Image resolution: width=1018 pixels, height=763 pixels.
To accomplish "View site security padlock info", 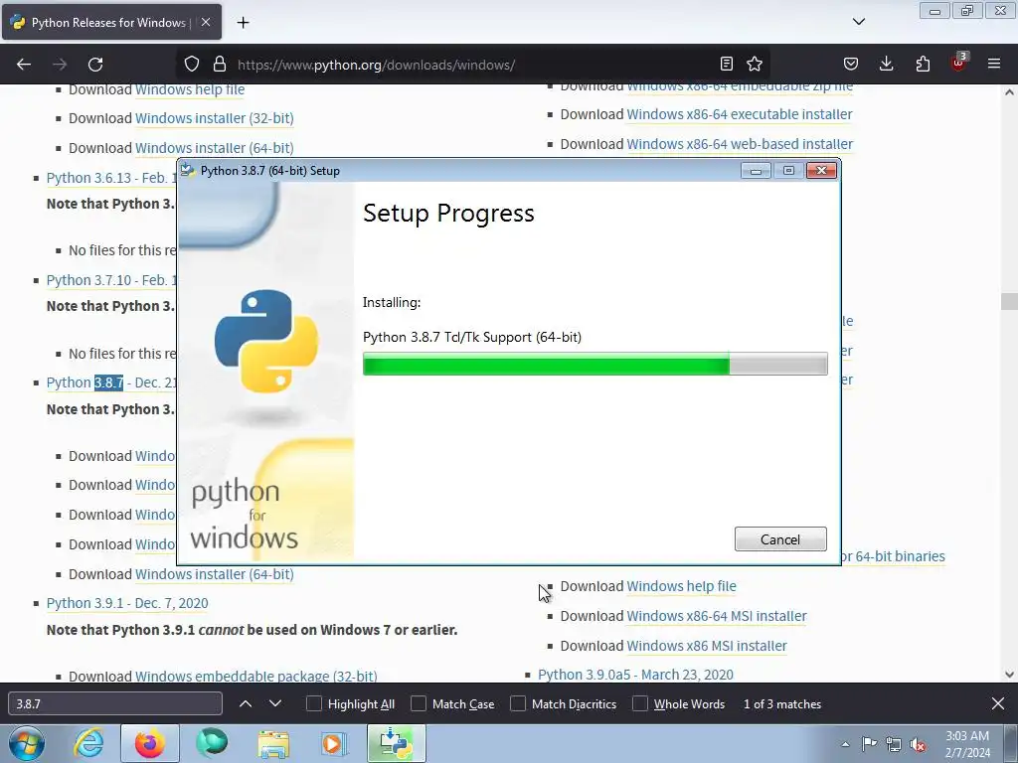I will 220,65.
